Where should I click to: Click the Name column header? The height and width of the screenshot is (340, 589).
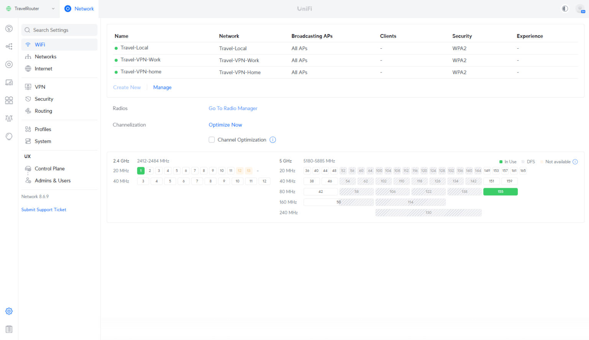(122, 36)
